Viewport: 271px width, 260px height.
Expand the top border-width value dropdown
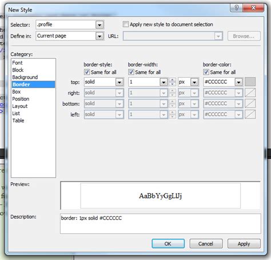[164, 82]
